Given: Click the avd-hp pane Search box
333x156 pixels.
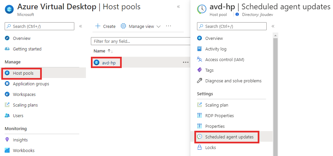Looking at the screenshot, I should click(x=232, y=26).
